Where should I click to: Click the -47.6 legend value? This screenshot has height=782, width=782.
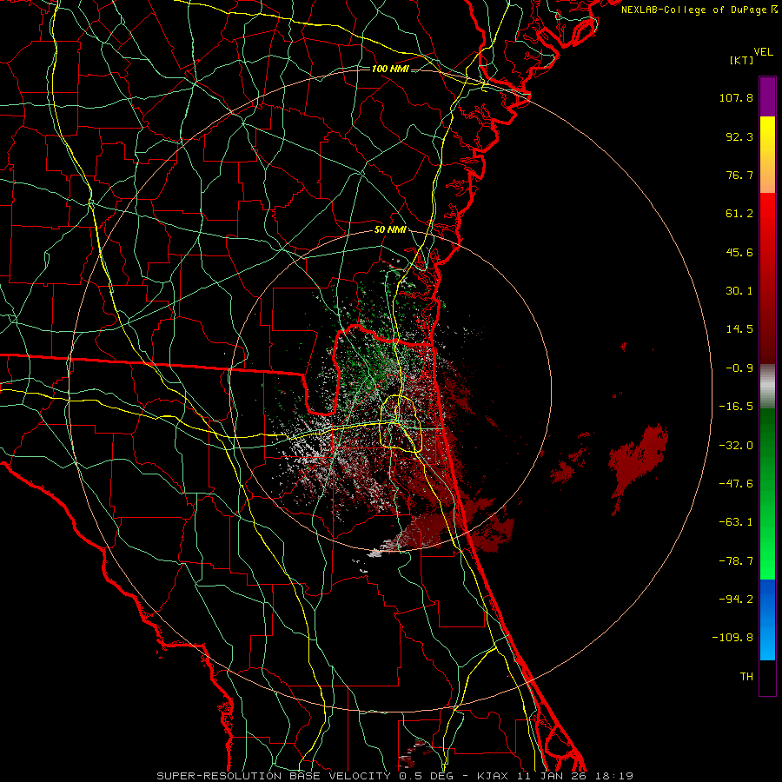pos(736,484)
